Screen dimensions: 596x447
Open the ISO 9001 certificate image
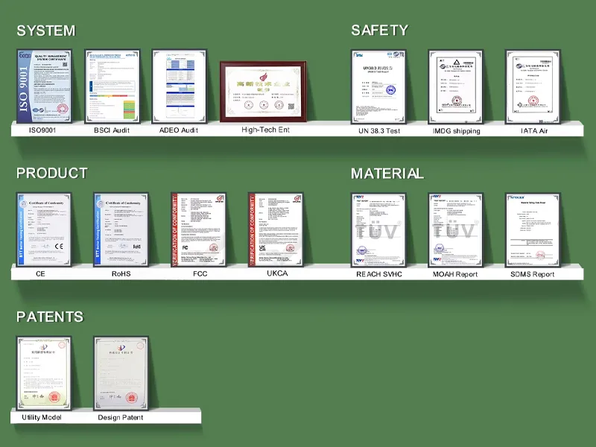[x=44, y=86]
